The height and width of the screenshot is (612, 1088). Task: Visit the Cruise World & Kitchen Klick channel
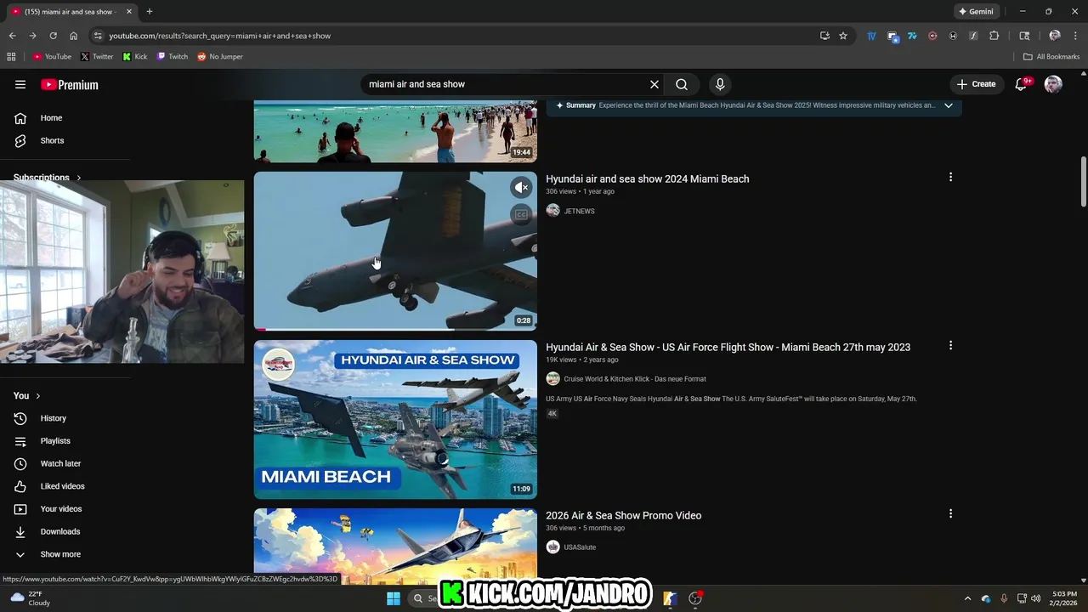pyautogui.click(x=635, y=379)
